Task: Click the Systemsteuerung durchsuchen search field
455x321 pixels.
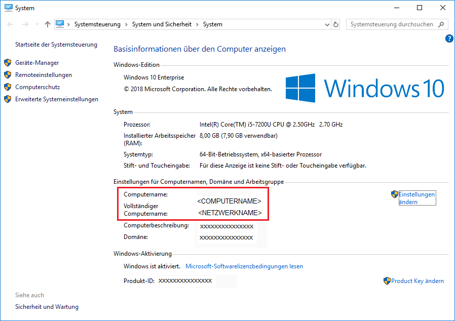Action: pos(391,24)
